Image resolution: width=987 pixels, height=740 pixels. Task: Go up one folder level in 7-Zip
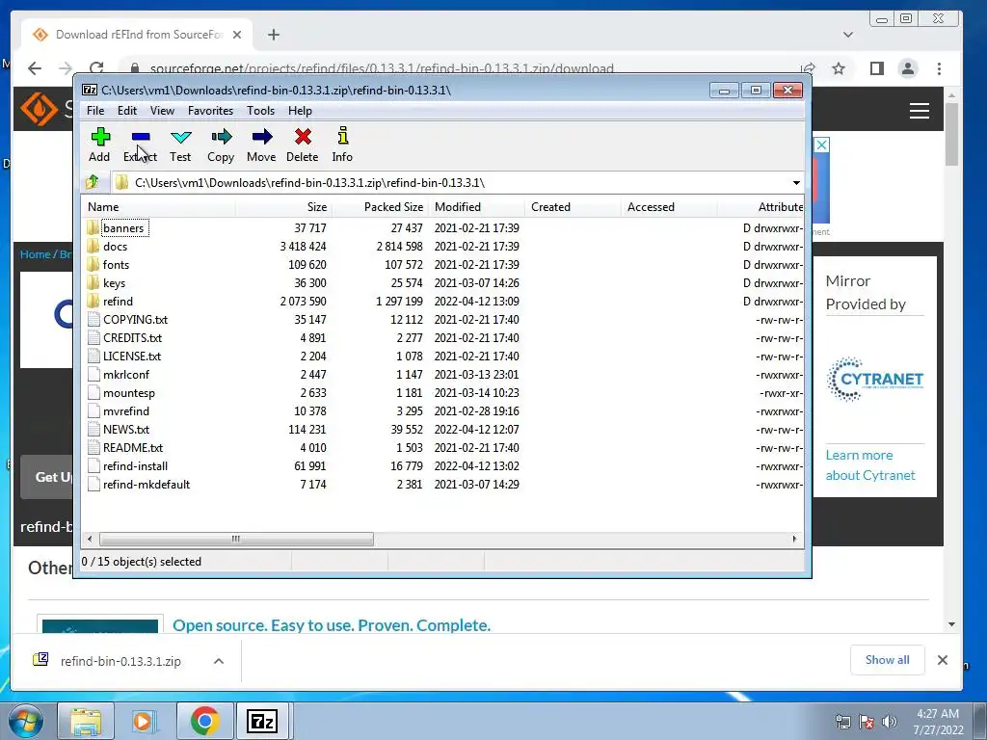(93, 182)
